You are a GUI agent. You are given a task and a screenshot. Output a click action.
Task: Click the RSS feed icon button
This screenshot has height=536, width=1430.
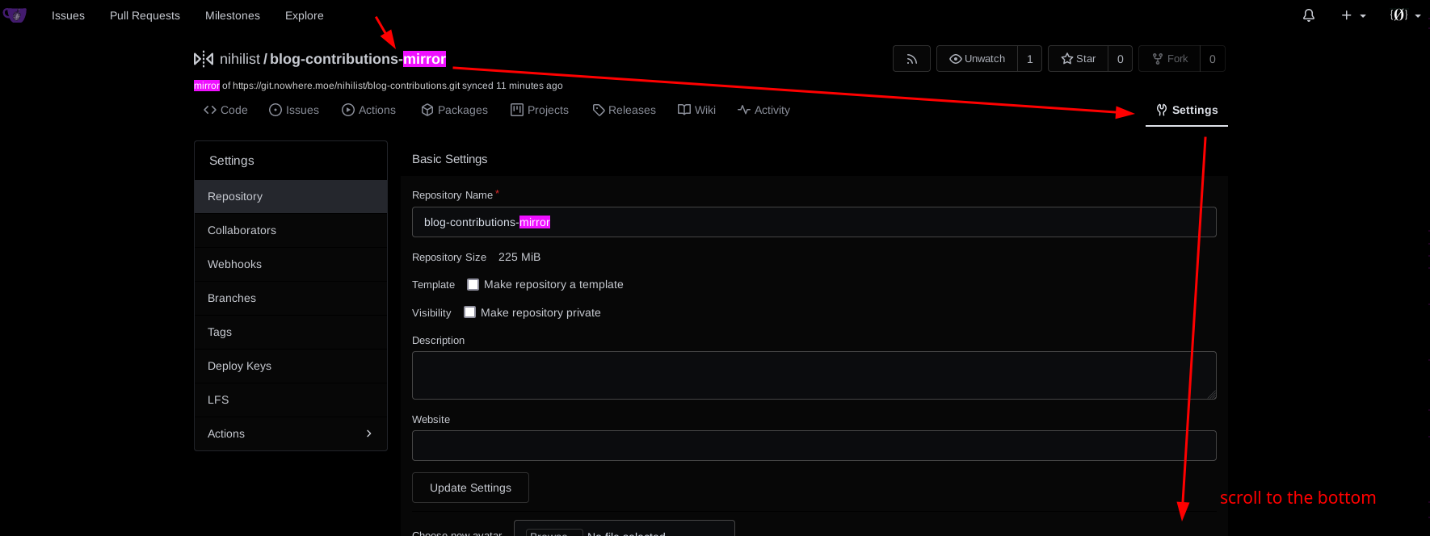tap(911, 59)
